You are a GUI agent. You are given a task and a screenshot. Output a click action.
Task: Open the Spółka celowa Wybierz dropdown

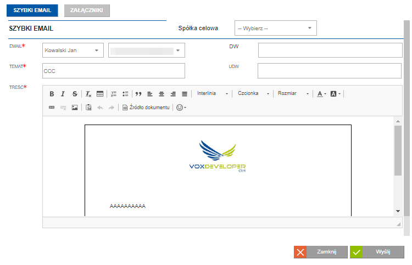[x=276, y=28]
